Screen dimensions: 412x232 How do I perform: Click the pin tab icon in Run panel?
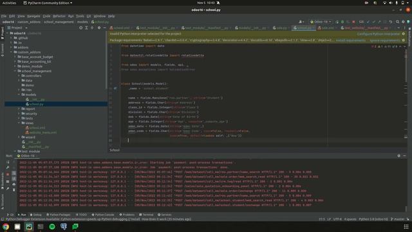click(x=8, y=189)
